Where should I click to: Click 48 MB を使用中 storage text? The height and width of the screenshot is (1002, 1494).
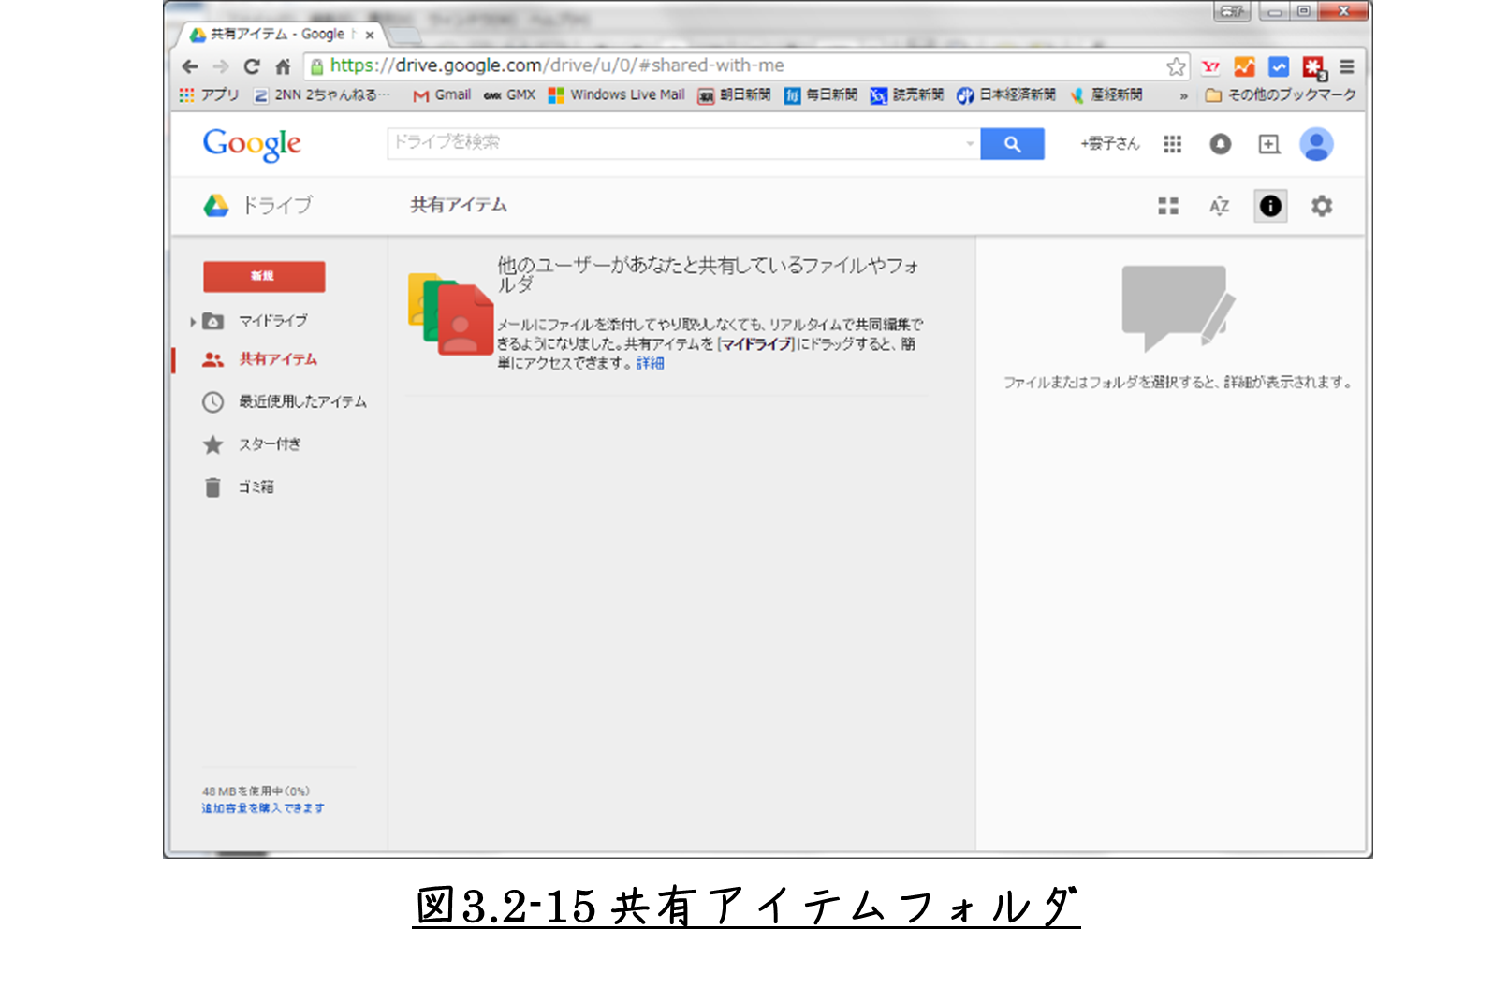(x=256, y=791)
